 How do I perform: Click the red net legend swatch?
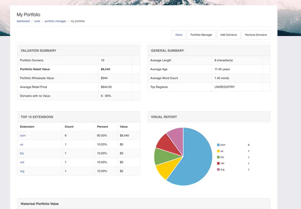[218, 163]
